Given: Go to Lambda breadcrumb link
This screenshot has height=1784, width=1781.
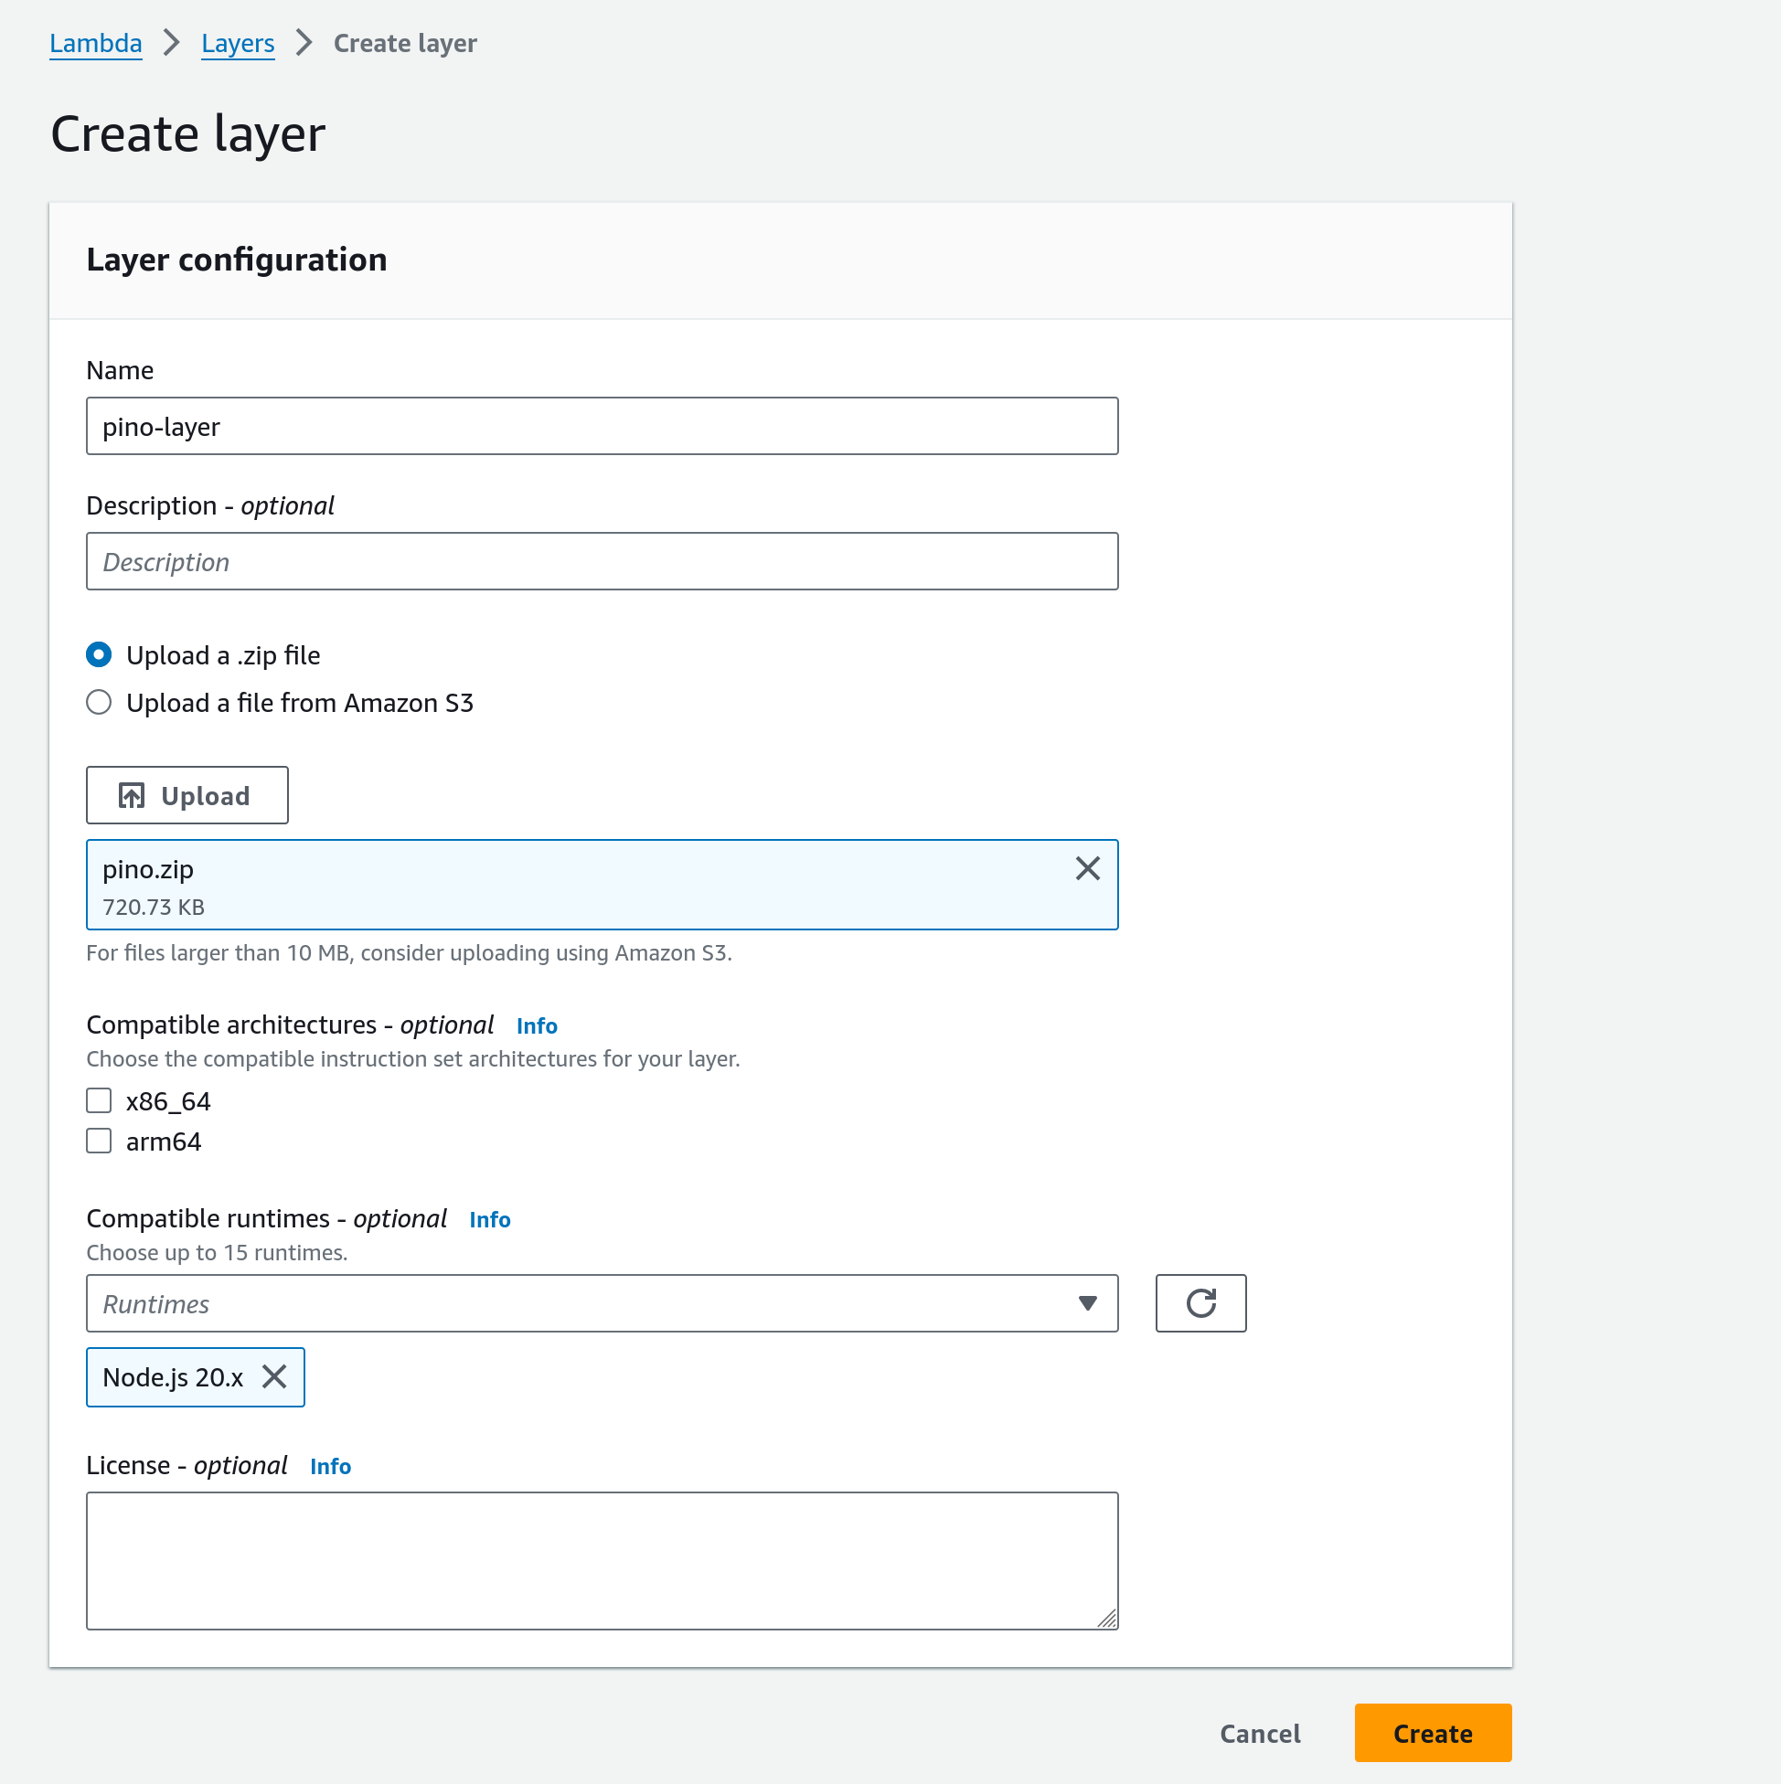Looking at the screenshot, I should click(x=95, y=43).
